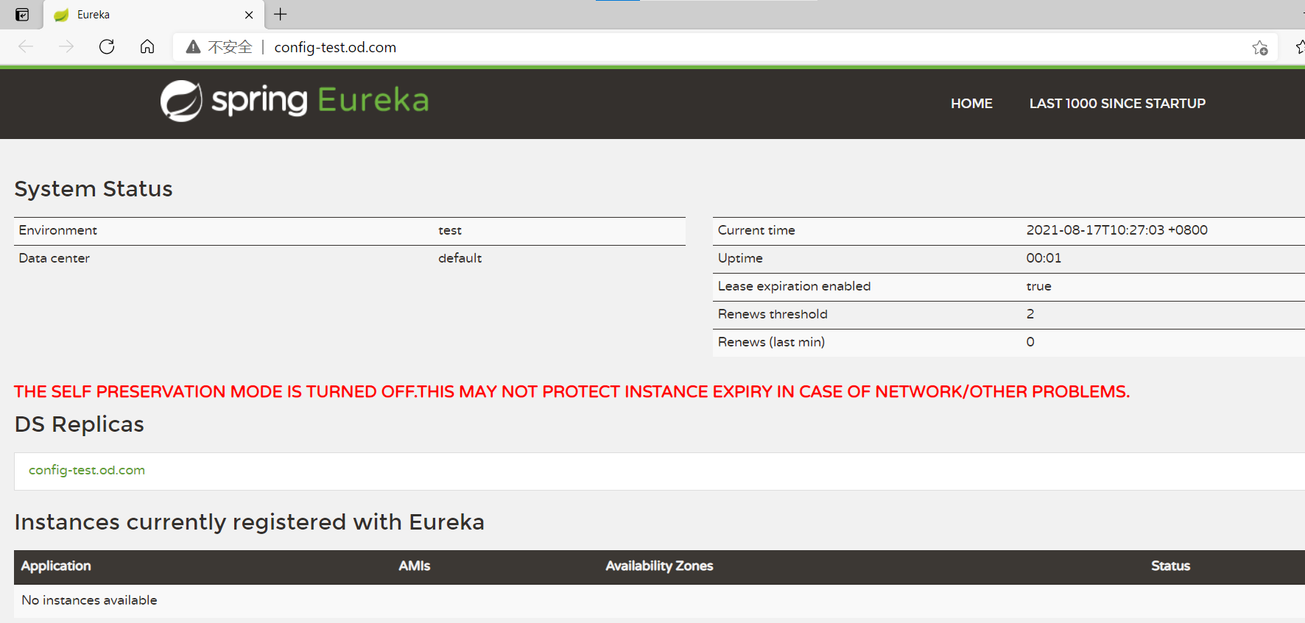
Task: Click 'Instances currently registered with Eureka' heading
Action: [x=250, y=522]
